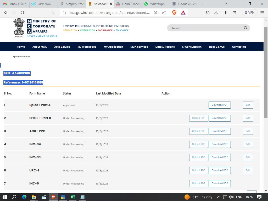Open Brave Rewards triangle icon
268x201 pixels.
coord(183,13)
